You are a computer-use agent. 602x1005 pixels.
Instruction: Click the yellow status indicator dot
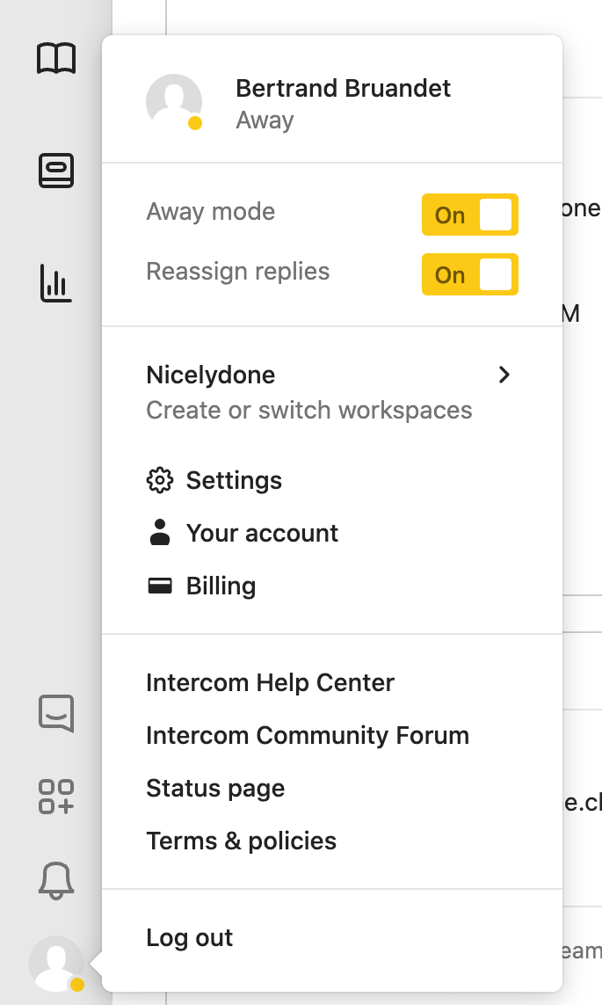click(195, 120)
